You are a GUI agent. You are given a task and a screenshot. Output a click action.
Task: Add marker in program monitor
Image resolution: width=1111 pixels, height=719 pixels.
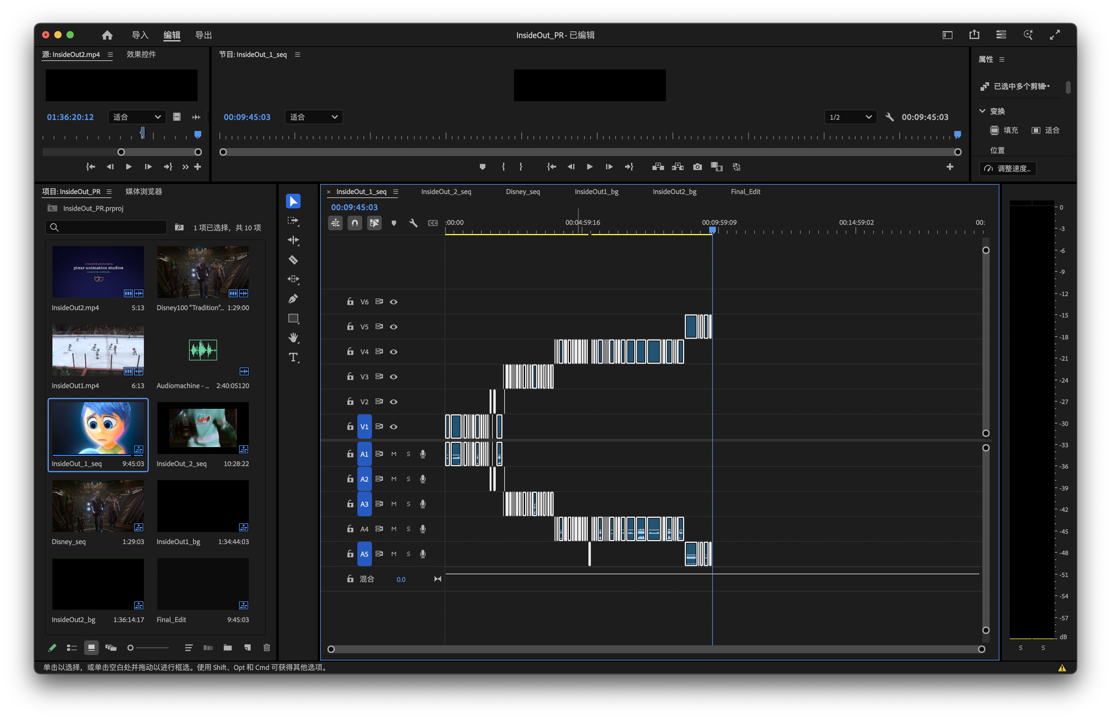coord(483,167)
